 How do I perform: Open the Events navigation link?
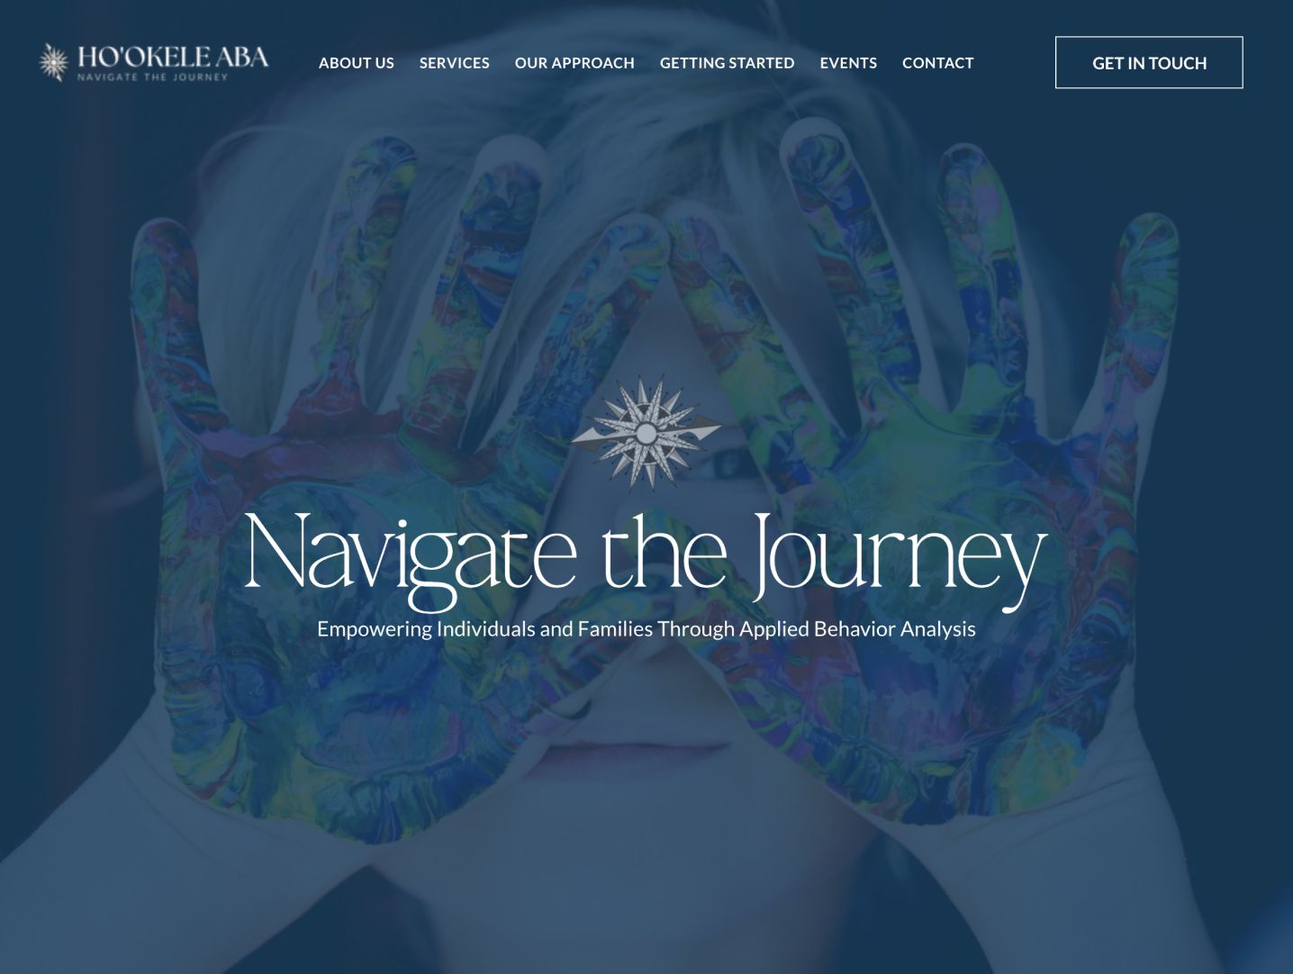coord(848,63)
